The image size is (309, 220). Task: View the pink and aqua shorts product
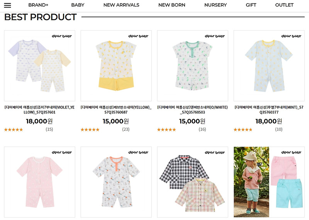(x=269, y=182)
